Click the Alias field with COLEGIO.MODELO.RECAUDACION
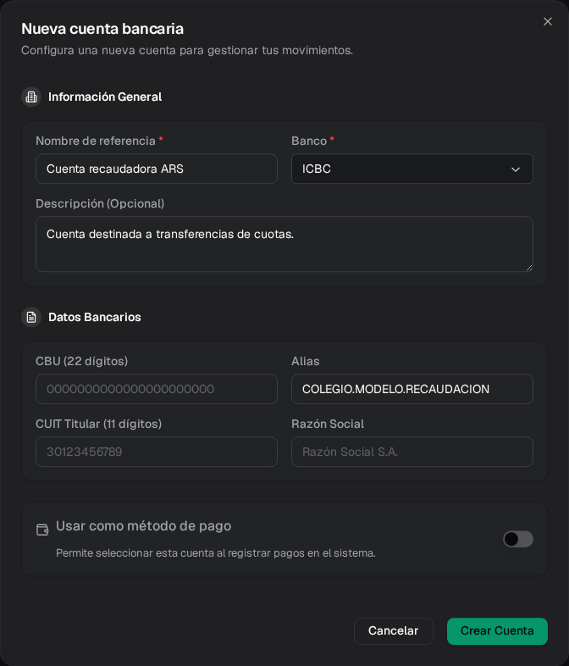Viewport: 569px width, 666px height. coord(412,389)
